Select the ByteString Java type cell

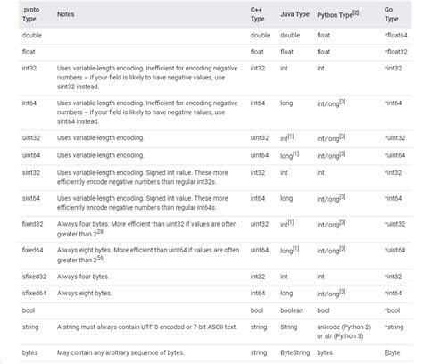tap(295, 352)
